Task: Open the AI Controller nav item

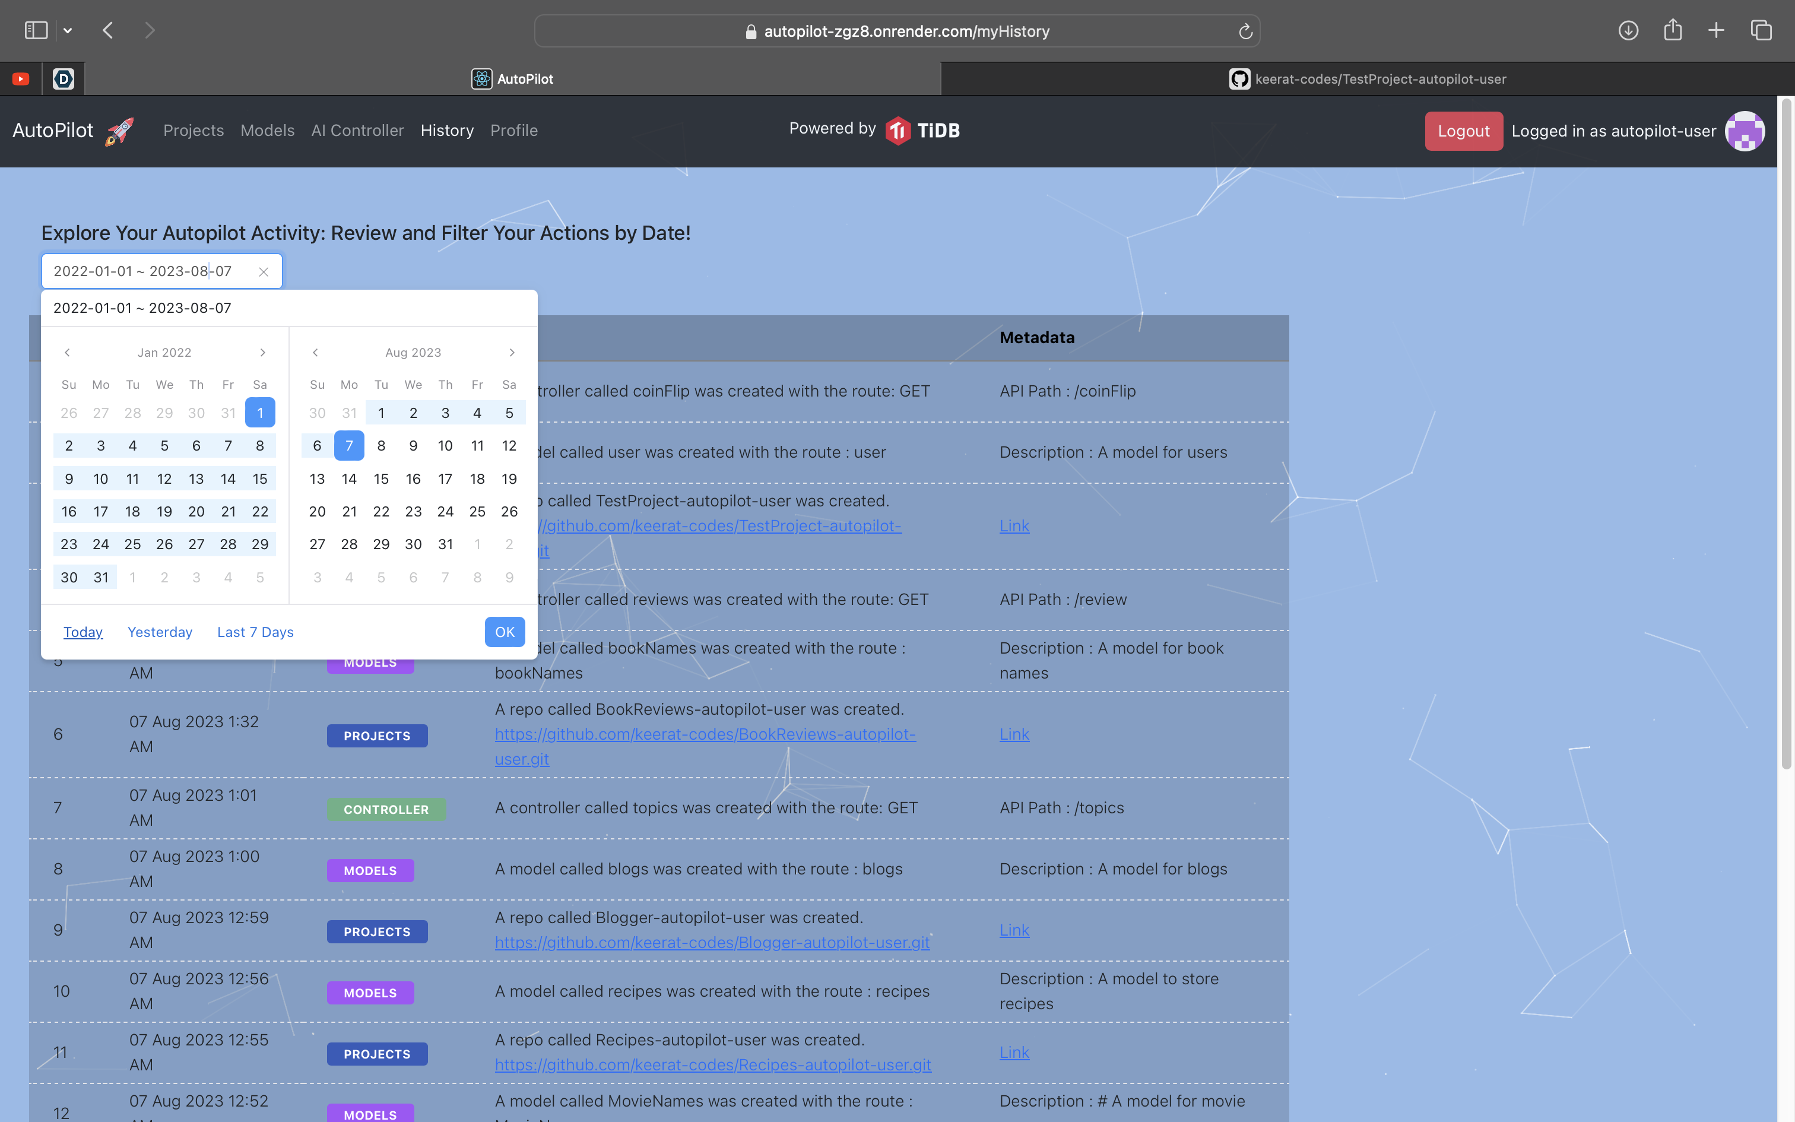Action: coord(357,131)
